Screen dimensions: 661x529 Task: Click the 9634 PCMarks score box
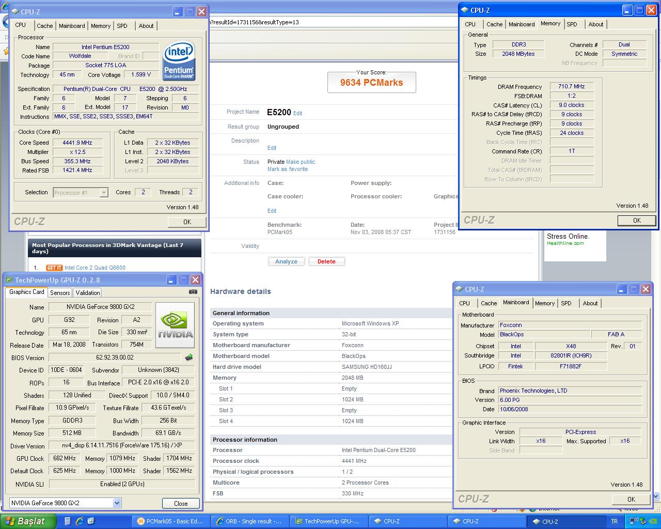(x=372, y=82)
